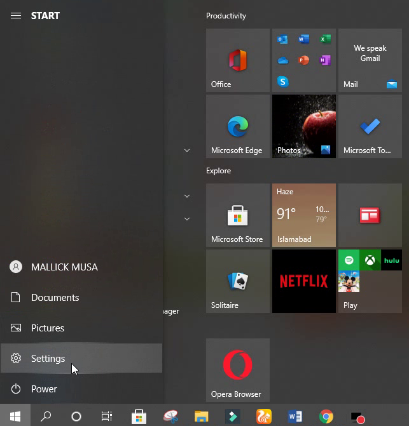This screenshot has height=426, width=409.
Task: Launch Word from the Office apps tile
Action: click(x=303, y=39)
